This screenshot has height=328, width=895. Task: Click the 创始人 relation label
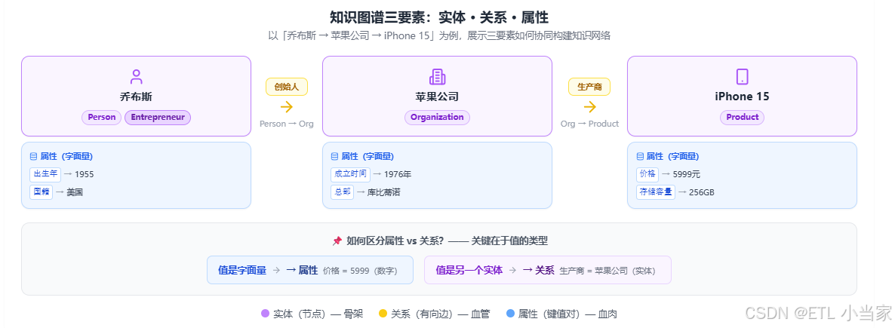coord(287,87)
